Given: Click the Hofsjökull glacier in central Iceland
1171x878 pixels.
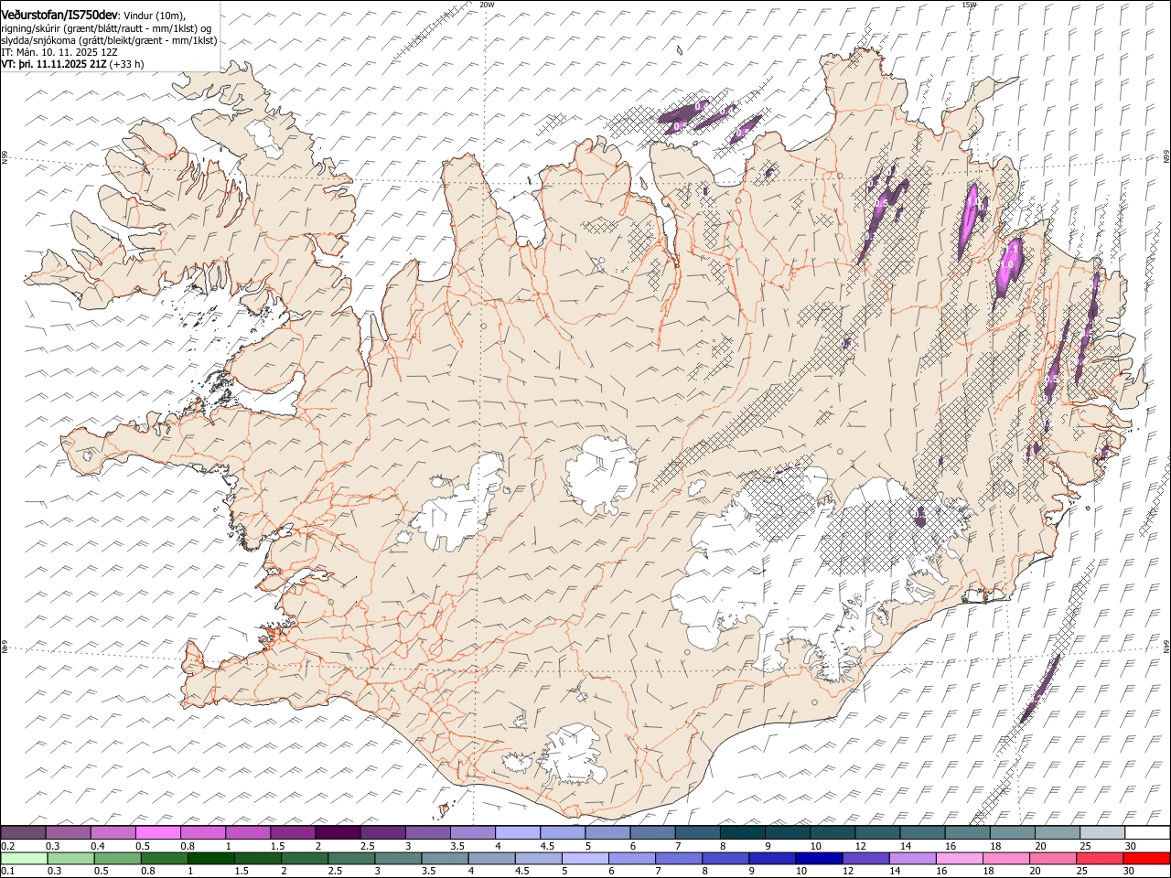Looking at the screenshot, I should tap(602, 474).
